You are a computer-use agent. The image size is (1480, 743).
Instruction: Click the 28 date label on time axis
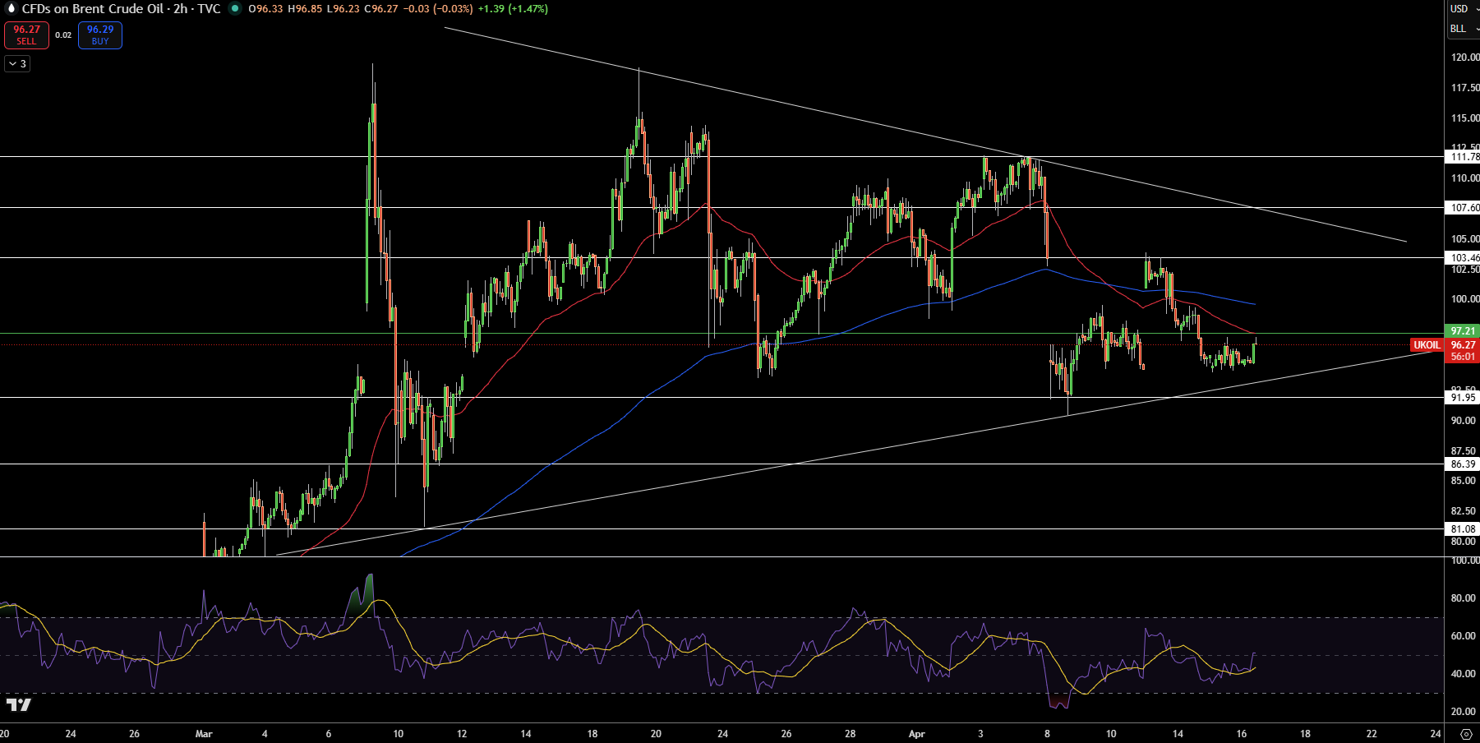850,734
